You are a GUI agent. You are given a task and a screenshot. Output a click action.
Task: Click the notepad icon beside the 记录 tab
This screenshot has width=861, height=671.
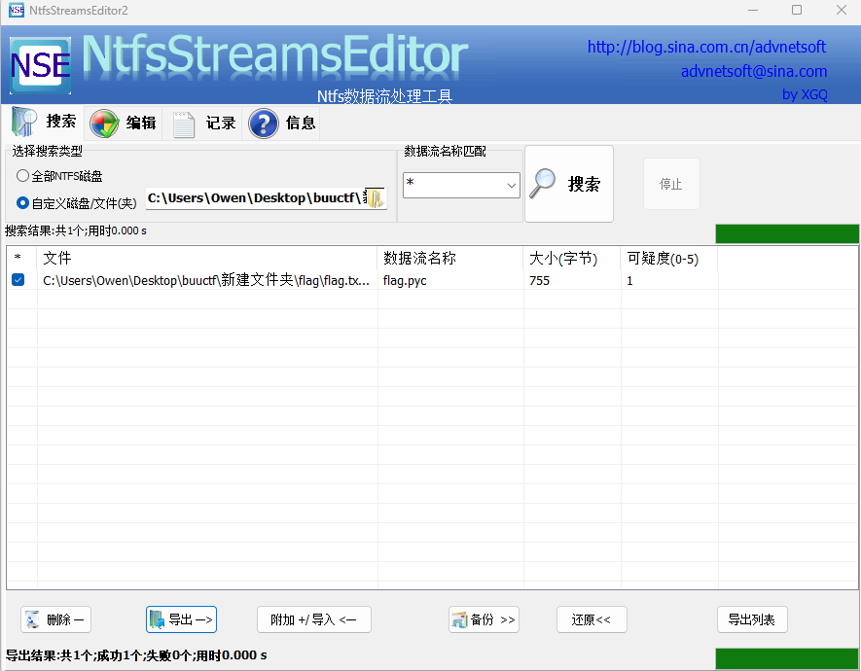pos(184,124)
